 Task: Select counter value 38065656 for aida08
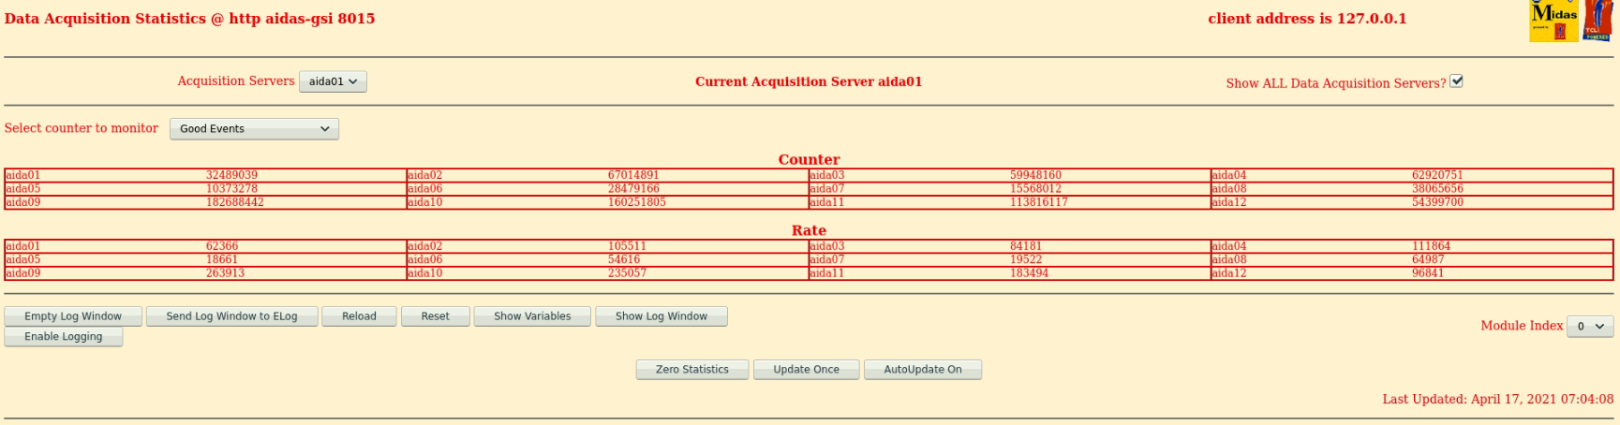(x=1437, y=188)
